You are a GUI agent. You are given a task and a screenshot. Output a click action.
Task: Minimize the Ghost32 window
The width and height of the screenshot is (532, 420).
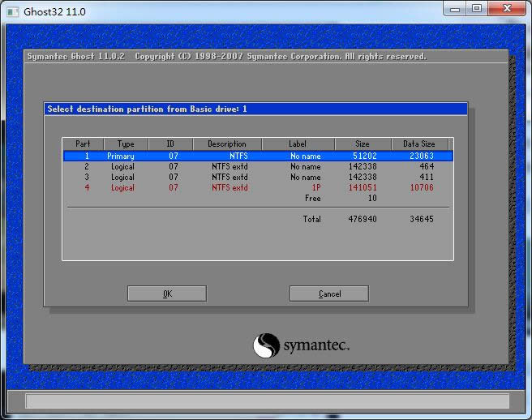(456, 9)
